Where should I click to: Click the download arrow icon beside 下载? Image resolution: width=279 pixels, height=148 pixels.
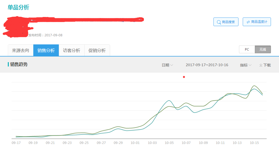pyautogui.click(x=261, y=65)
